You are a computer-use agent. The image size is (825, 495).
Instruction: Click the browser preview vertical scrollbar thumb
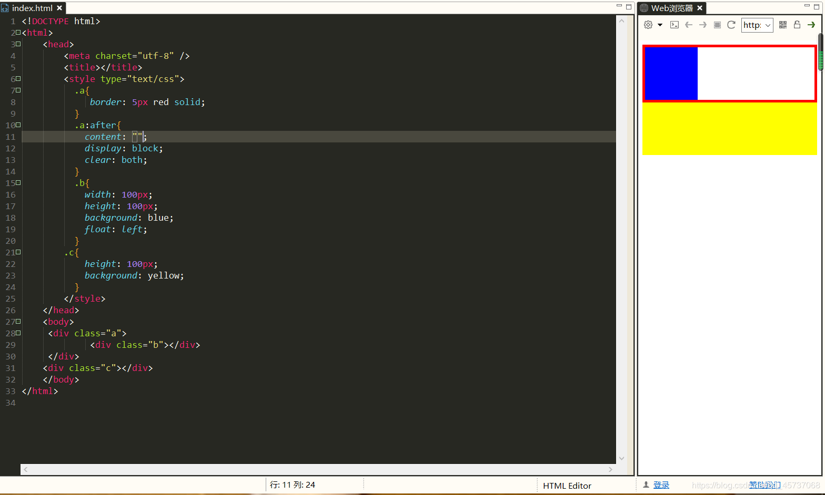pos(820,52)
